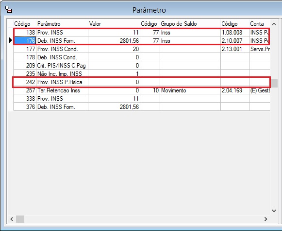
Task: Click the Parâmetro window icon in title bar
Action: click(8, 10)
